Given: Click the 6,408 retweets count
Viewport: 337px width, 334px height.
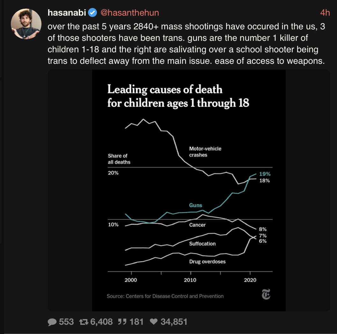Looking at the screenshot, I should coord(101,322).
